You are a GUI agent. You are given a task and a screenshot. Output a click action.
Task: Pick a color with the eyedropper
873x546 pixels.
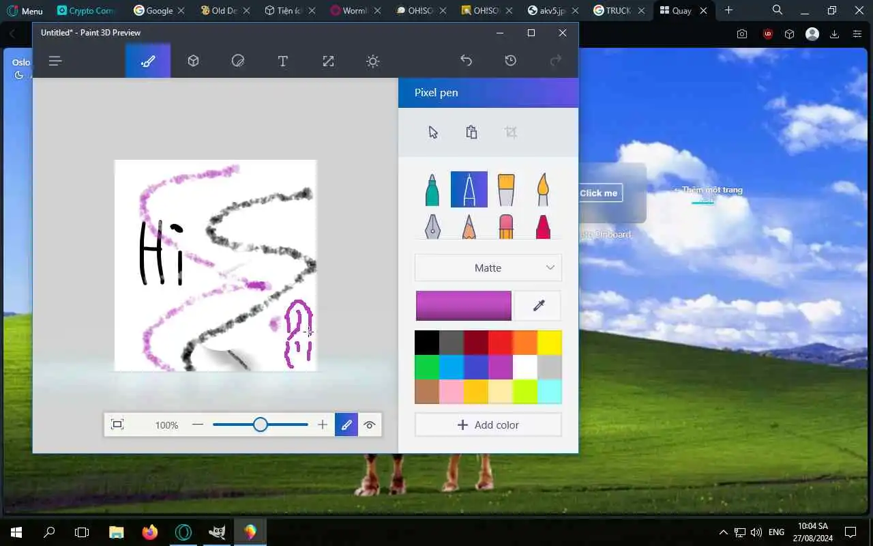pos(538,306)
